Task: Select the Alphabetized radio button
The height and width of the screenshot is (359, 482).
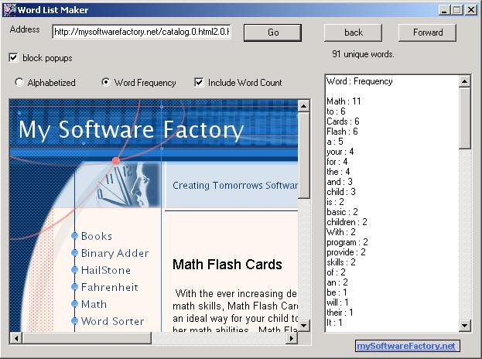Action: 19,82
